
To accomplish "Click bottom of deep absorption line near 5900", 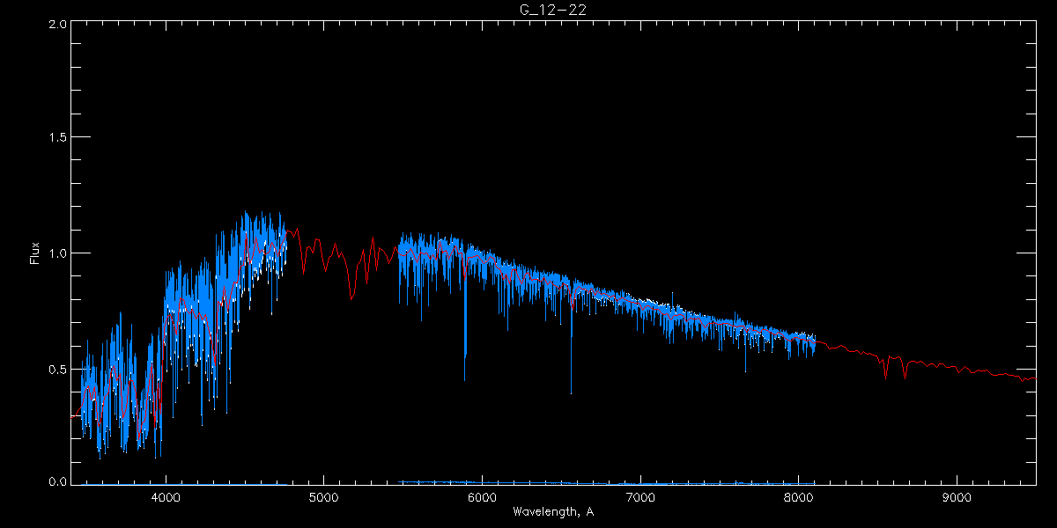I will point(465,379).
